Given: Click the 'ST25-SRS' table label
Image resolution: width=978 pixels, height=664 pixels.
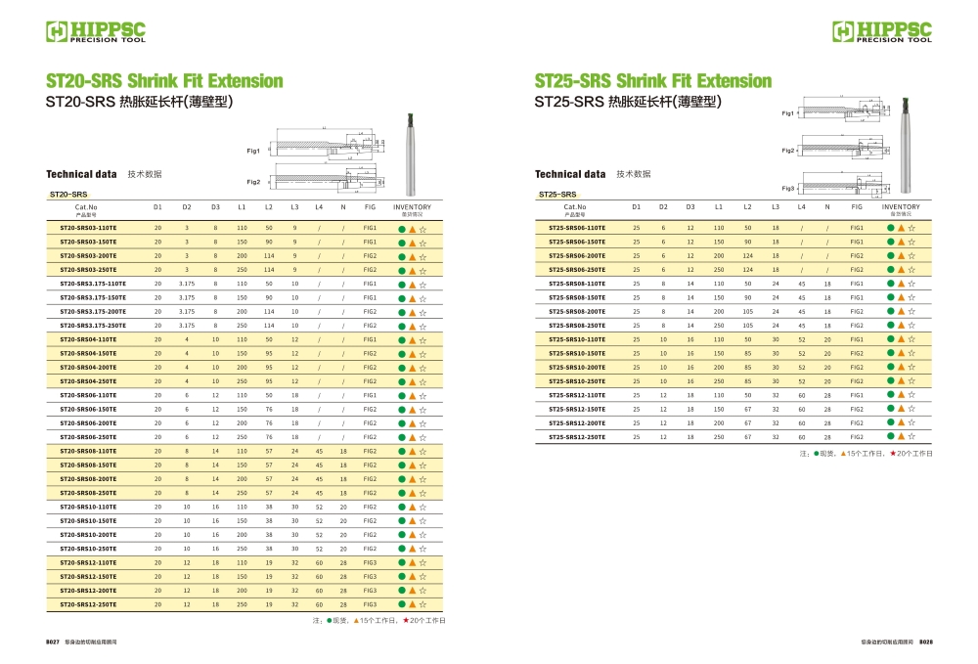Looking at the screenshot, I should pos(557,195).
